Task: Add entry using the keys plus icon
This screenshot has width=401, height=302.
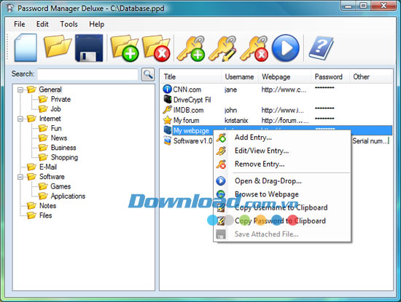Action: pyautogui.click(x=191, y=48)
